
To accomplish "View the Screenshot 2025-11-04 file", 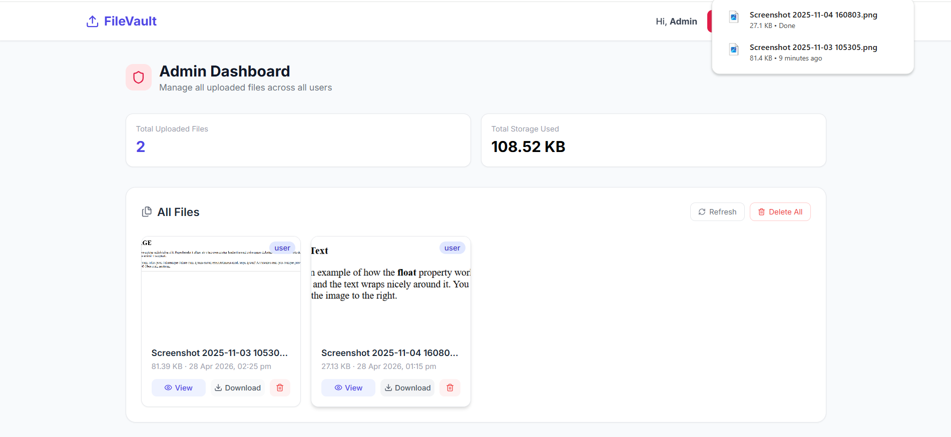I will [348, 388].
